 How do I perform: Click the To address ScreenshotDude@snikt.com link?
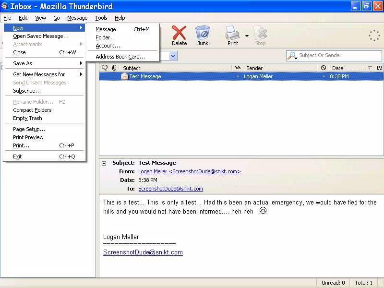click(170, 189)
